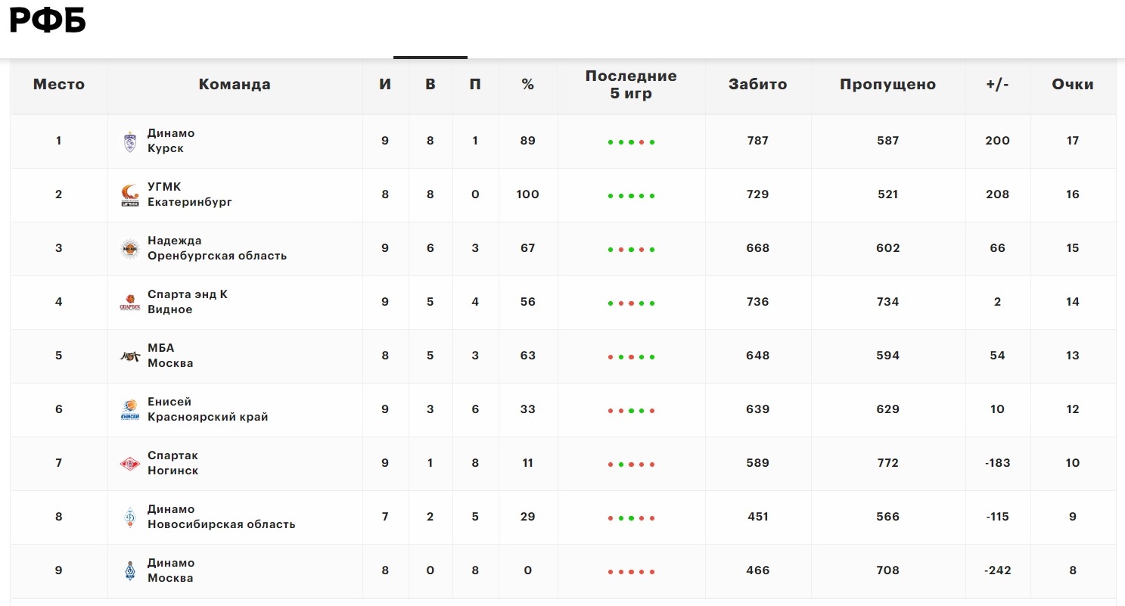This screenshot has width=1125, height=606.
Task: Click the УГМК Екатеринбург team logo
Action: (130, 195)
